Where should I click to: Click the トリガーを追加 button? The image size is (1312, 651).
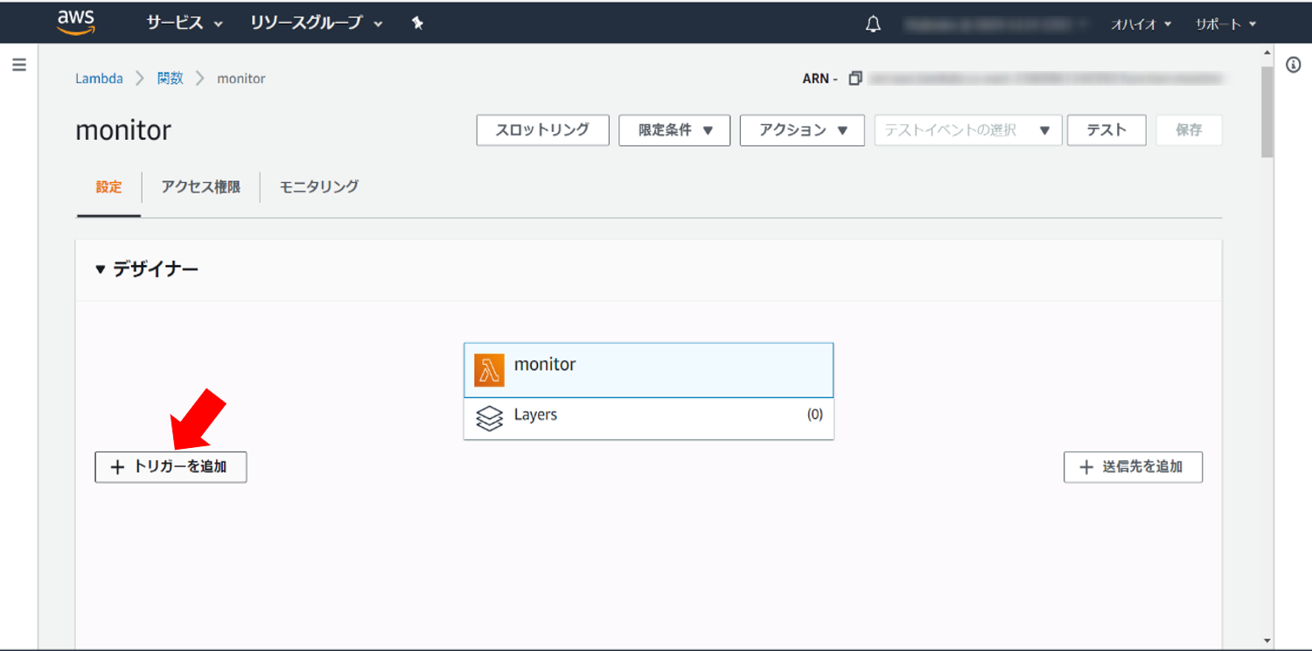pos(171,467)
